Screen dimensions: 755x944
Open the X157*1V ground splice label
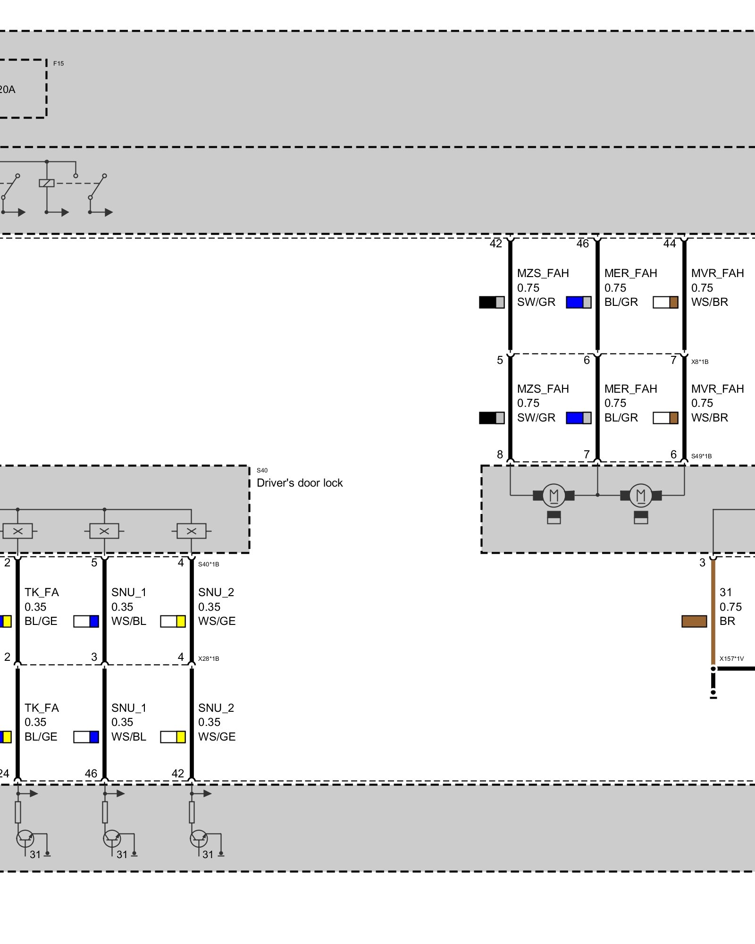pos(731,658)
